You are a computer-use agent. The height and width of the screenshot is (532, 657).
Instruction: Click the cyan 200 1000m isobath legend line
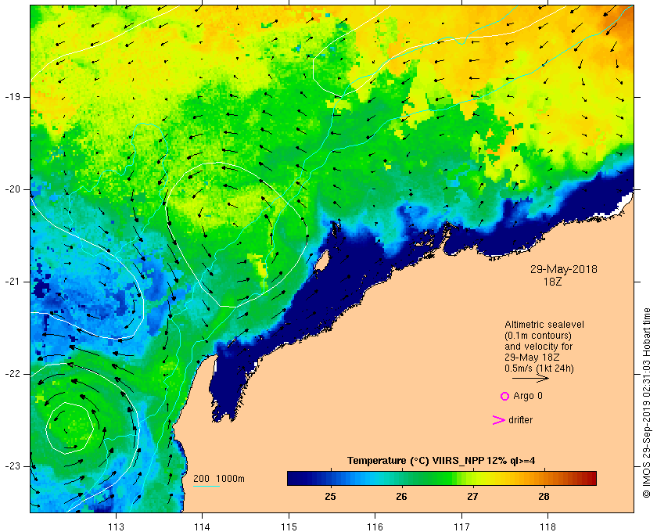click(x=206, y=487)
